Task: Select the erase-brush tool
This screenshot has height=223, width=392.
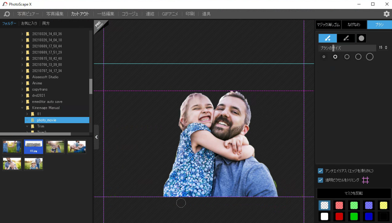Action: click(346, 38)
